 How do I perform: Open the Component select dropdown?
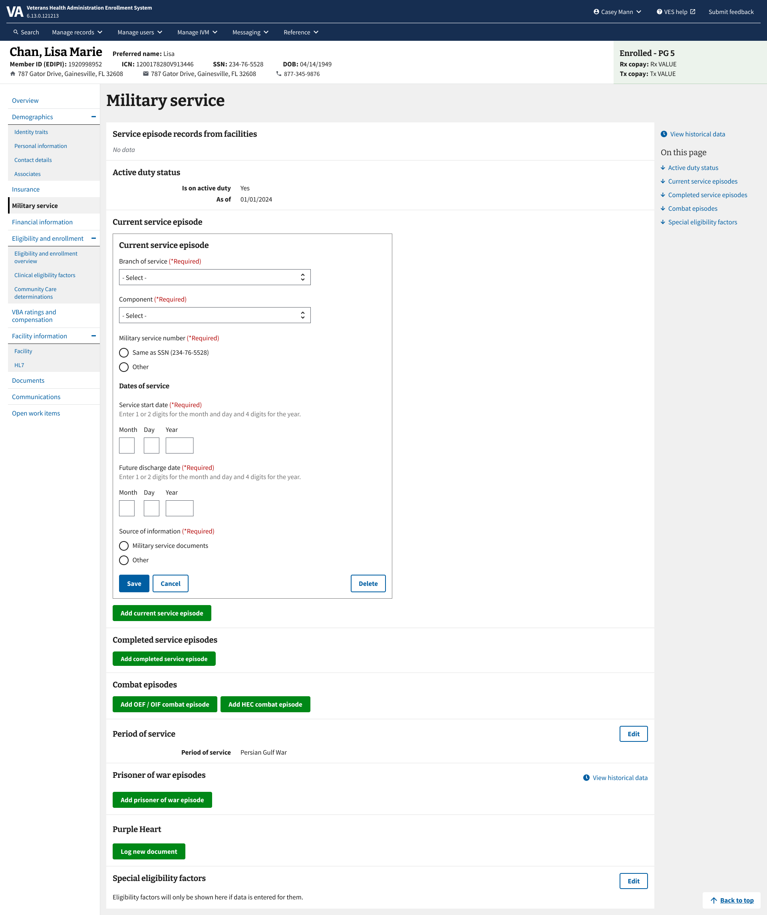215,316
